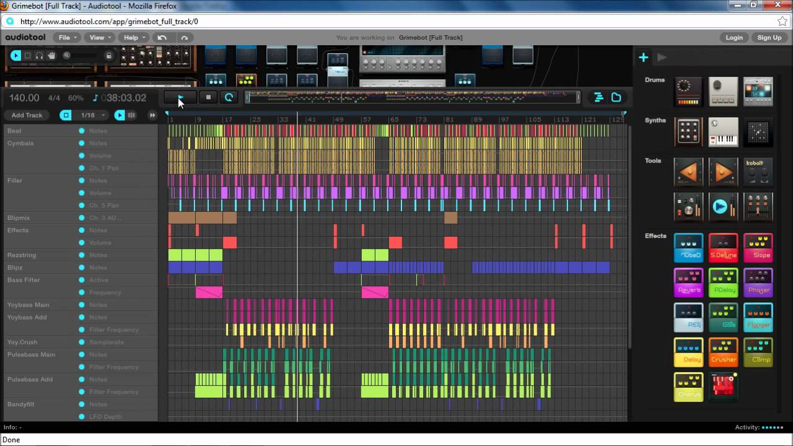The image size is (793, 446).
Task: Select the dotted marquee selection tool
Action: pyautogui.click(x=28, y=56)
